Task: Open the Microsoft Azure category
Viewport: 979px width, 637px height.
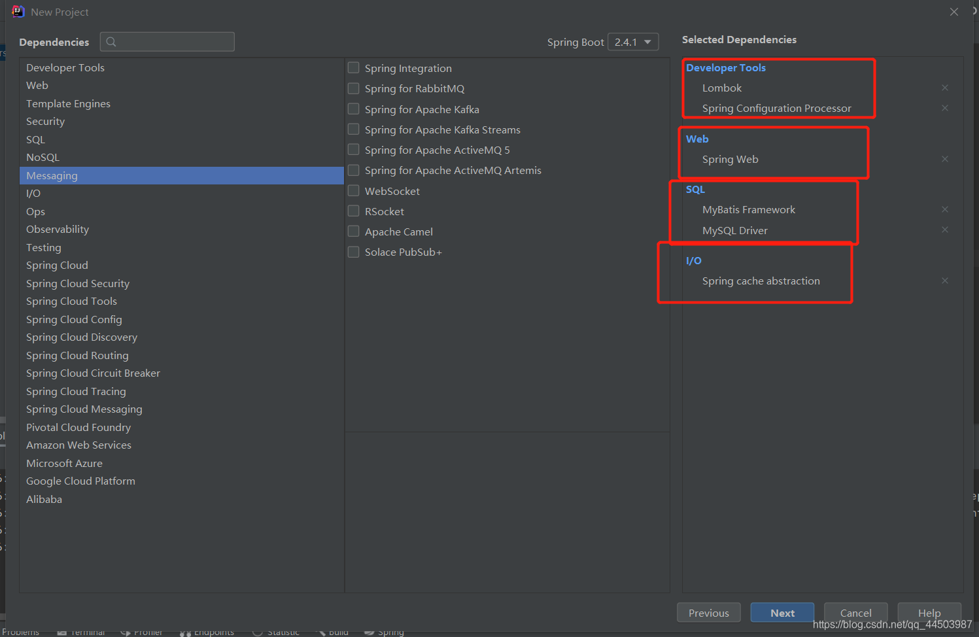Action: [182, 463]
